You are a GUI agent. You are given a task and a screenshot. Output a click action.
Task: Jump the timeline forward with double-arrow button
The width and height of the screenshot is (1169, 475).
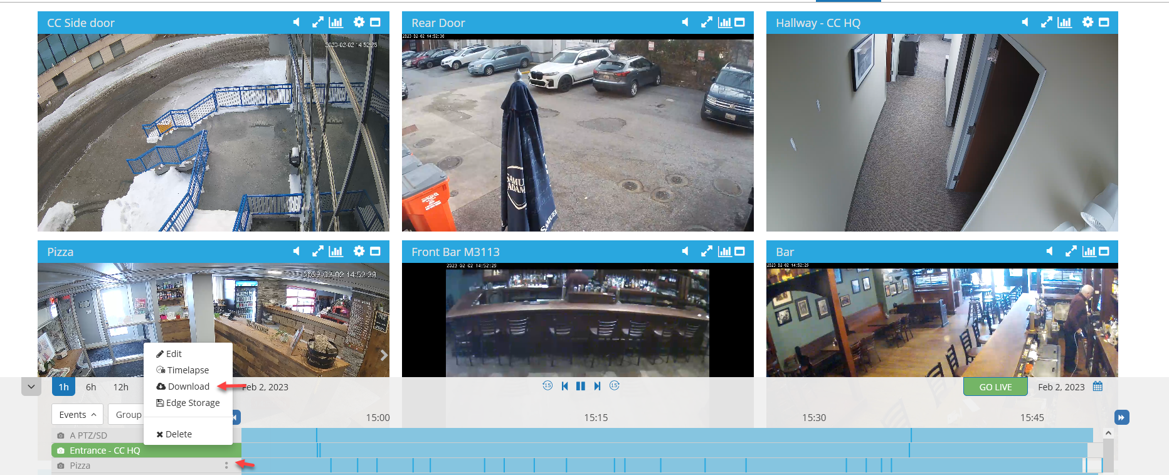(1121, 417)
